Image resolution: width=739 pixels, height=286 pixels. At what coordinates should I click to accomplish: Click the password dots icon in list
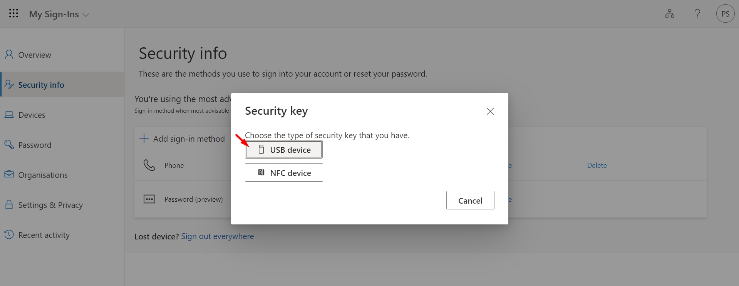[x=149, y=199]
